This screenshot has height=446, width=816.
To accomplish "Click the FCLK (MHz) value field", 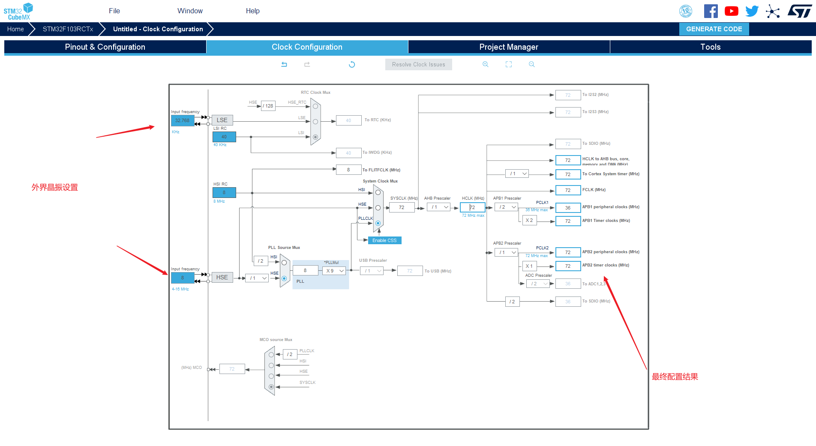I will click(x=568, y=190).
